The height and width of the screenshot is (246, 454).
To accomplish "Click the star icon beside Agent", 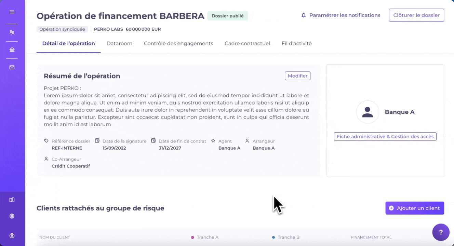I will (x=213, y=141).
